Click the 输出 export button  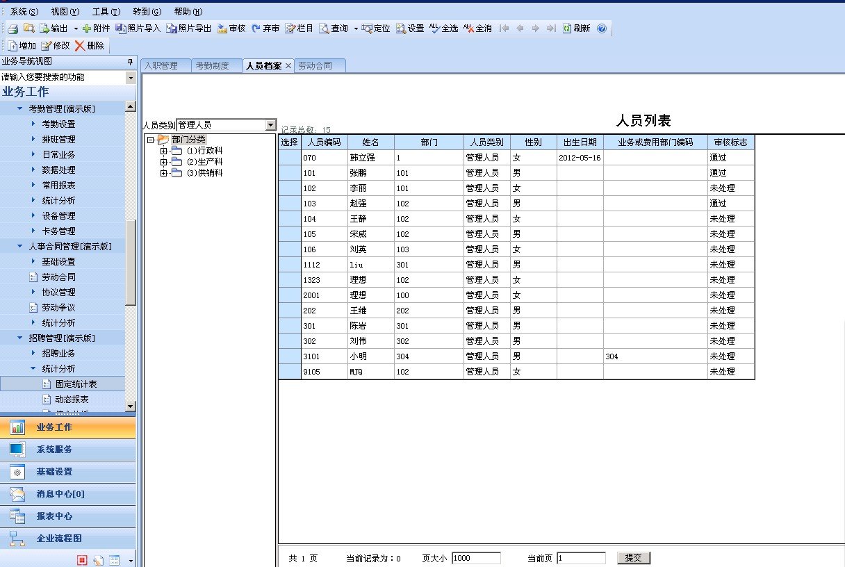(54, 28)
